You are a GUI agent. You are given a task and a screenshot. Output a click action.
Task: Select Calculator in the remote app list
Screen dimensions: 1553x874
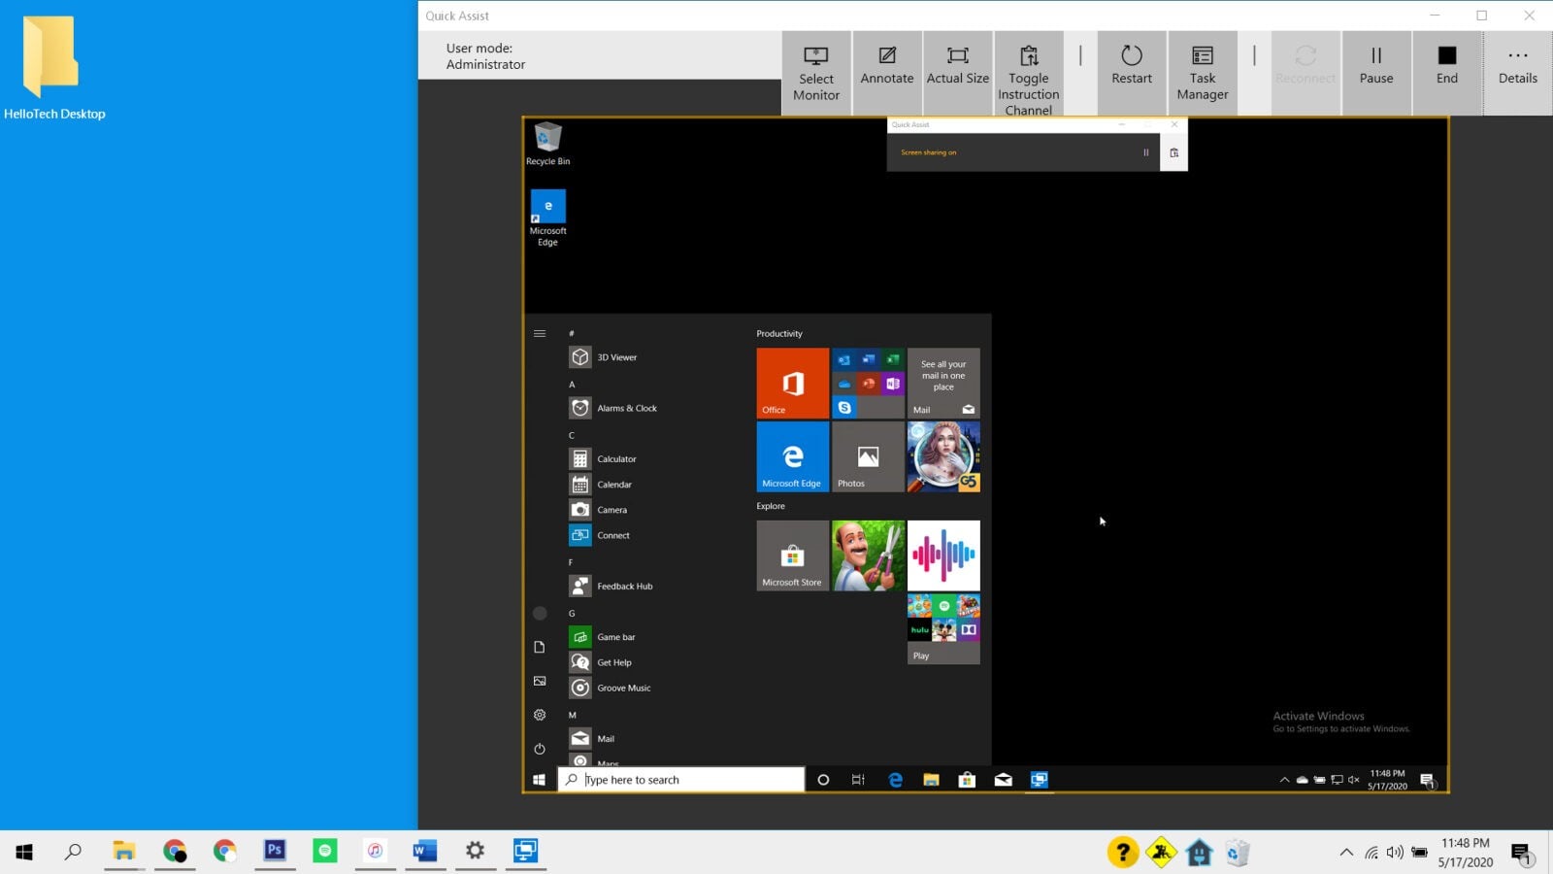tap(615, 459)
